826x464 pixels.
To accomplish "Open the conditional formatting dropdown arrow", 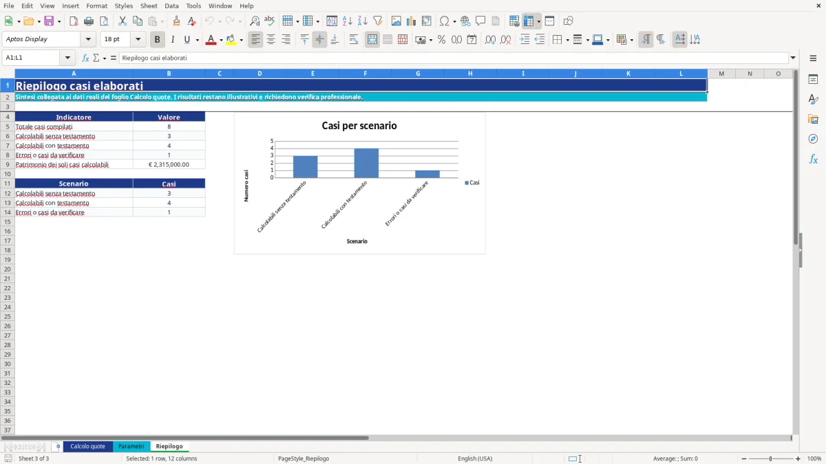I will [631, 40].
